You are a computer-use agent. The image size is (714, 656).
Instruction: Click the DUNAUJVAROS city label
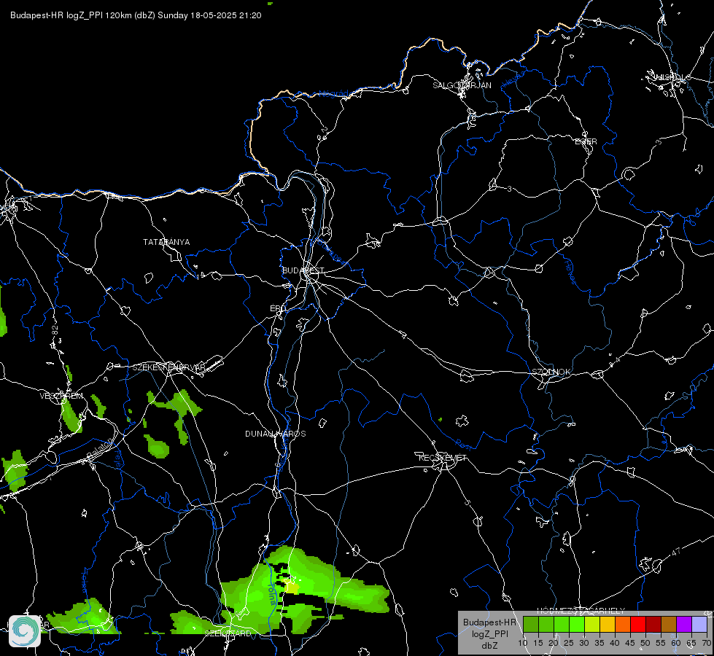point(276,434)
